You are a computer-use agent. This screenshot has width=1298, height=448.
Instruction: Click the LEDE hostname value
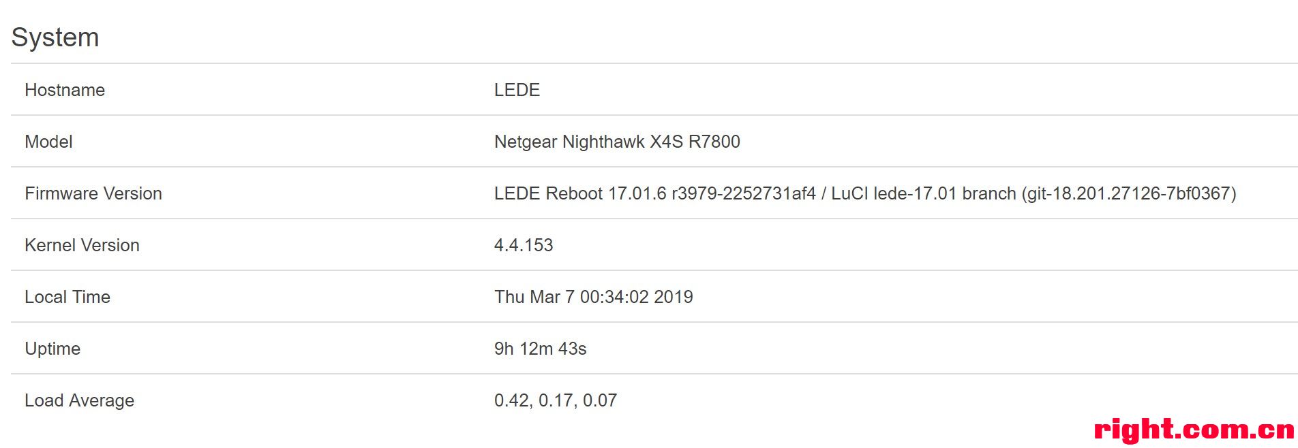[517, 90]
